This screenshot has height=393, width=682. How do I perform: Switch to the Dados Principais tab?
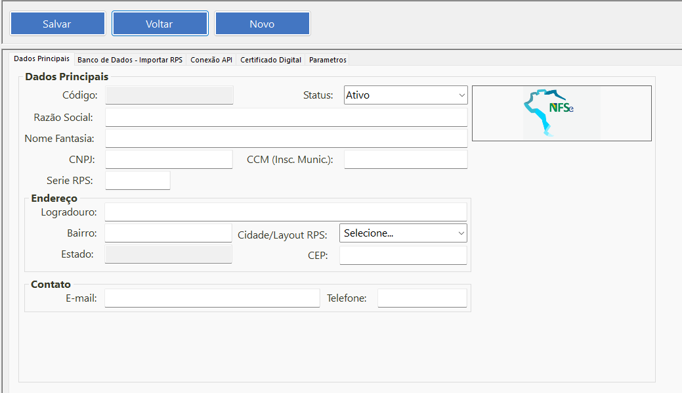click(42, 59)
